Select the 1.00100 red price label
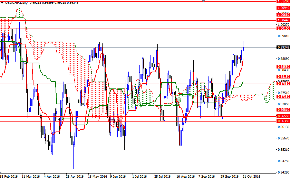The width and height of the screenshot is (291, 179). coord(283,29)
